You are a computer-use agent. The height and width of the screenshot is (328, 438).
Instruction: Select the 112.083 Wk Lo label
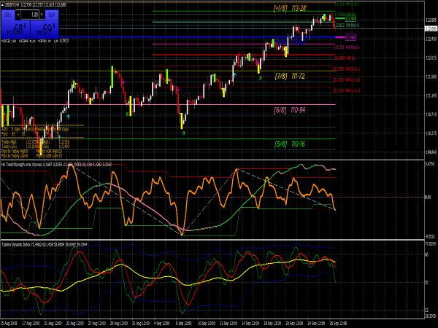point(345,58)
